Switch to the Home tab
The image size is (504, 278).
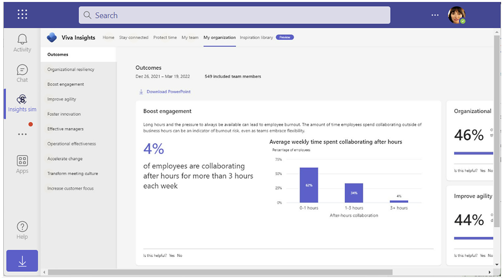click(x=108, y=38)
